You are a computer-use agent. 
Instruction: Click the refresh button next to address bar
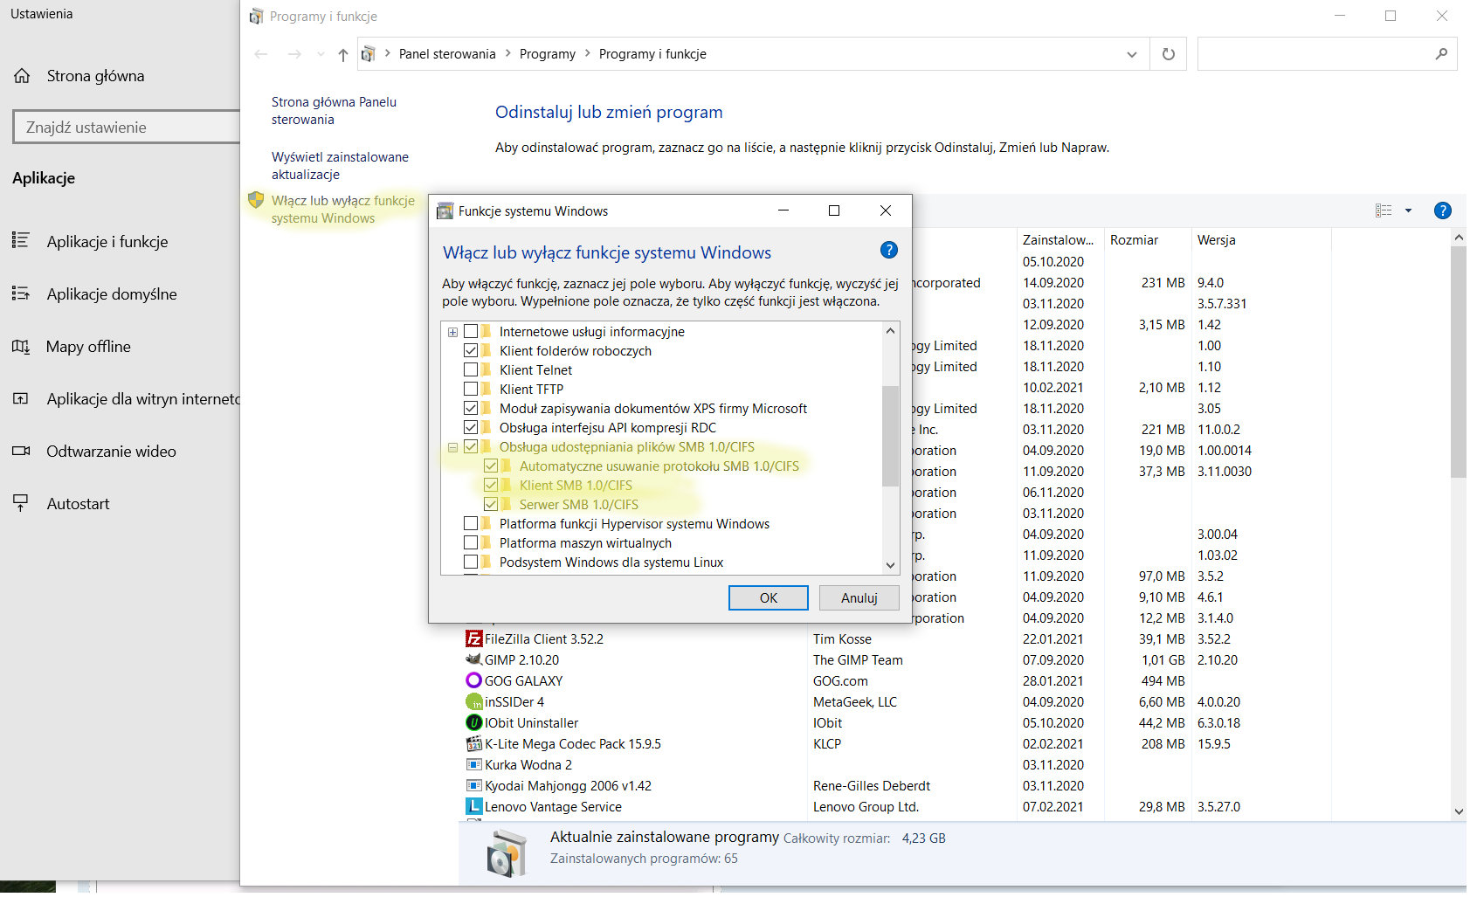tap(1169, 54)
